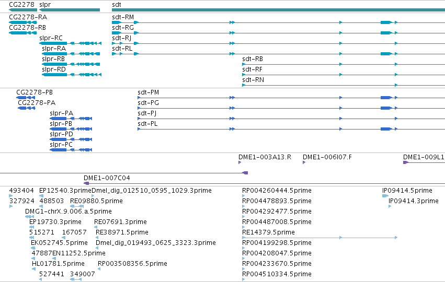Select the CG2278-PB protein label
The image size is (445, 282).
coord(35,92)
